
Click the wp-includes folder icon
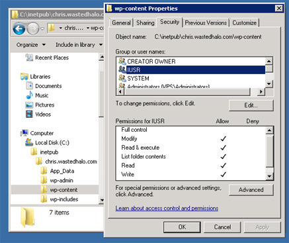click(44, 199)
